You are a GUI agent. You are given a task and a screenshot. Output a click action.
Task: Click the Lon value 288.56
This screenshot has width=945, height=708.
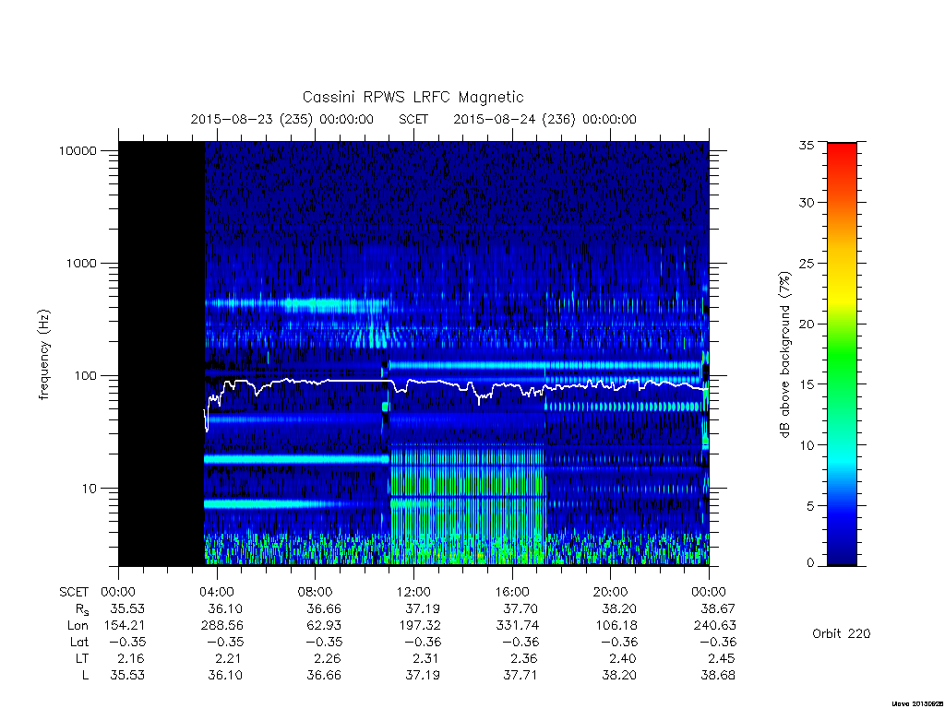point(221,626)
